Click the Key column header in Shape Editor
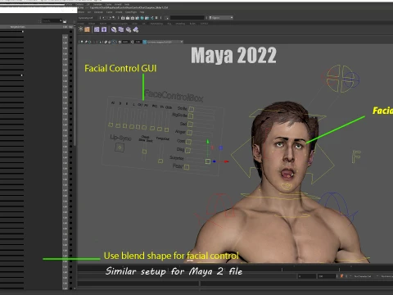This screenshot has height=295, width=393. click(70, 27)
